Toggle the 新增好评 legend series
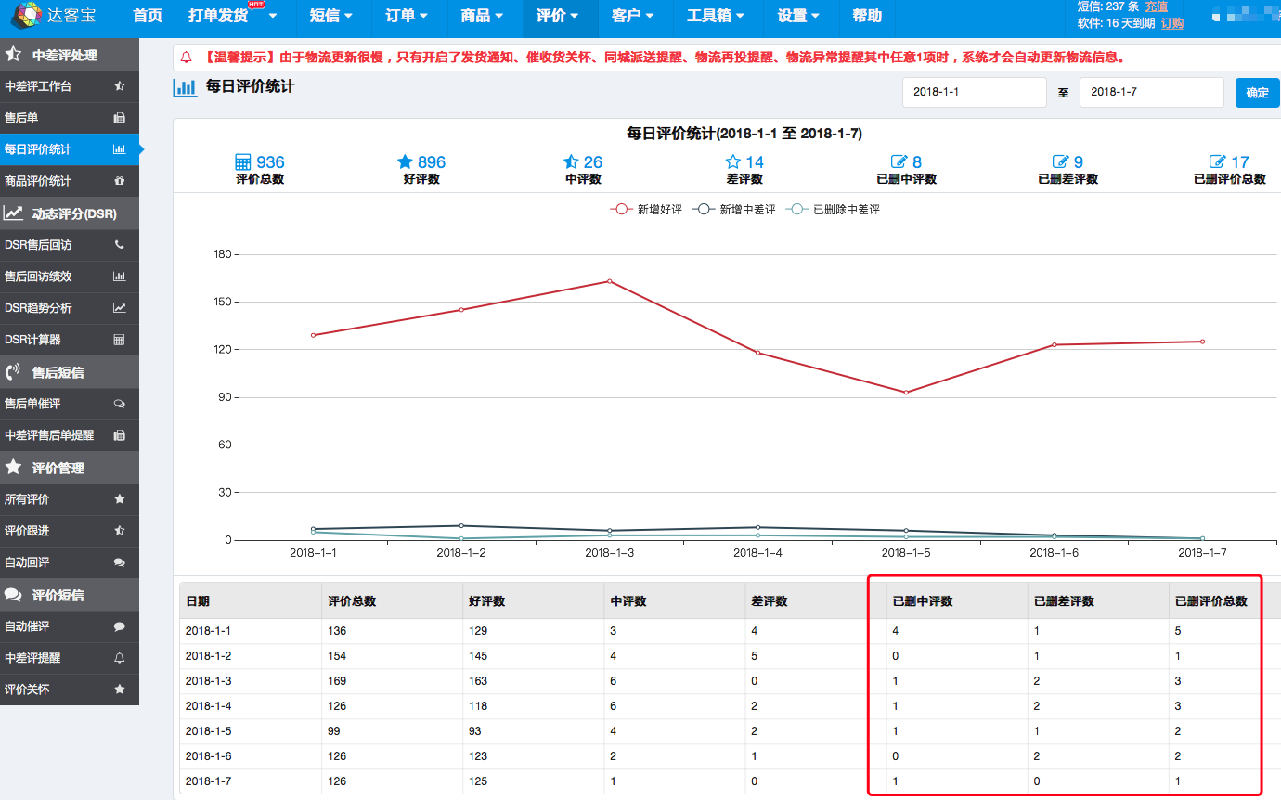 [646, 210]
